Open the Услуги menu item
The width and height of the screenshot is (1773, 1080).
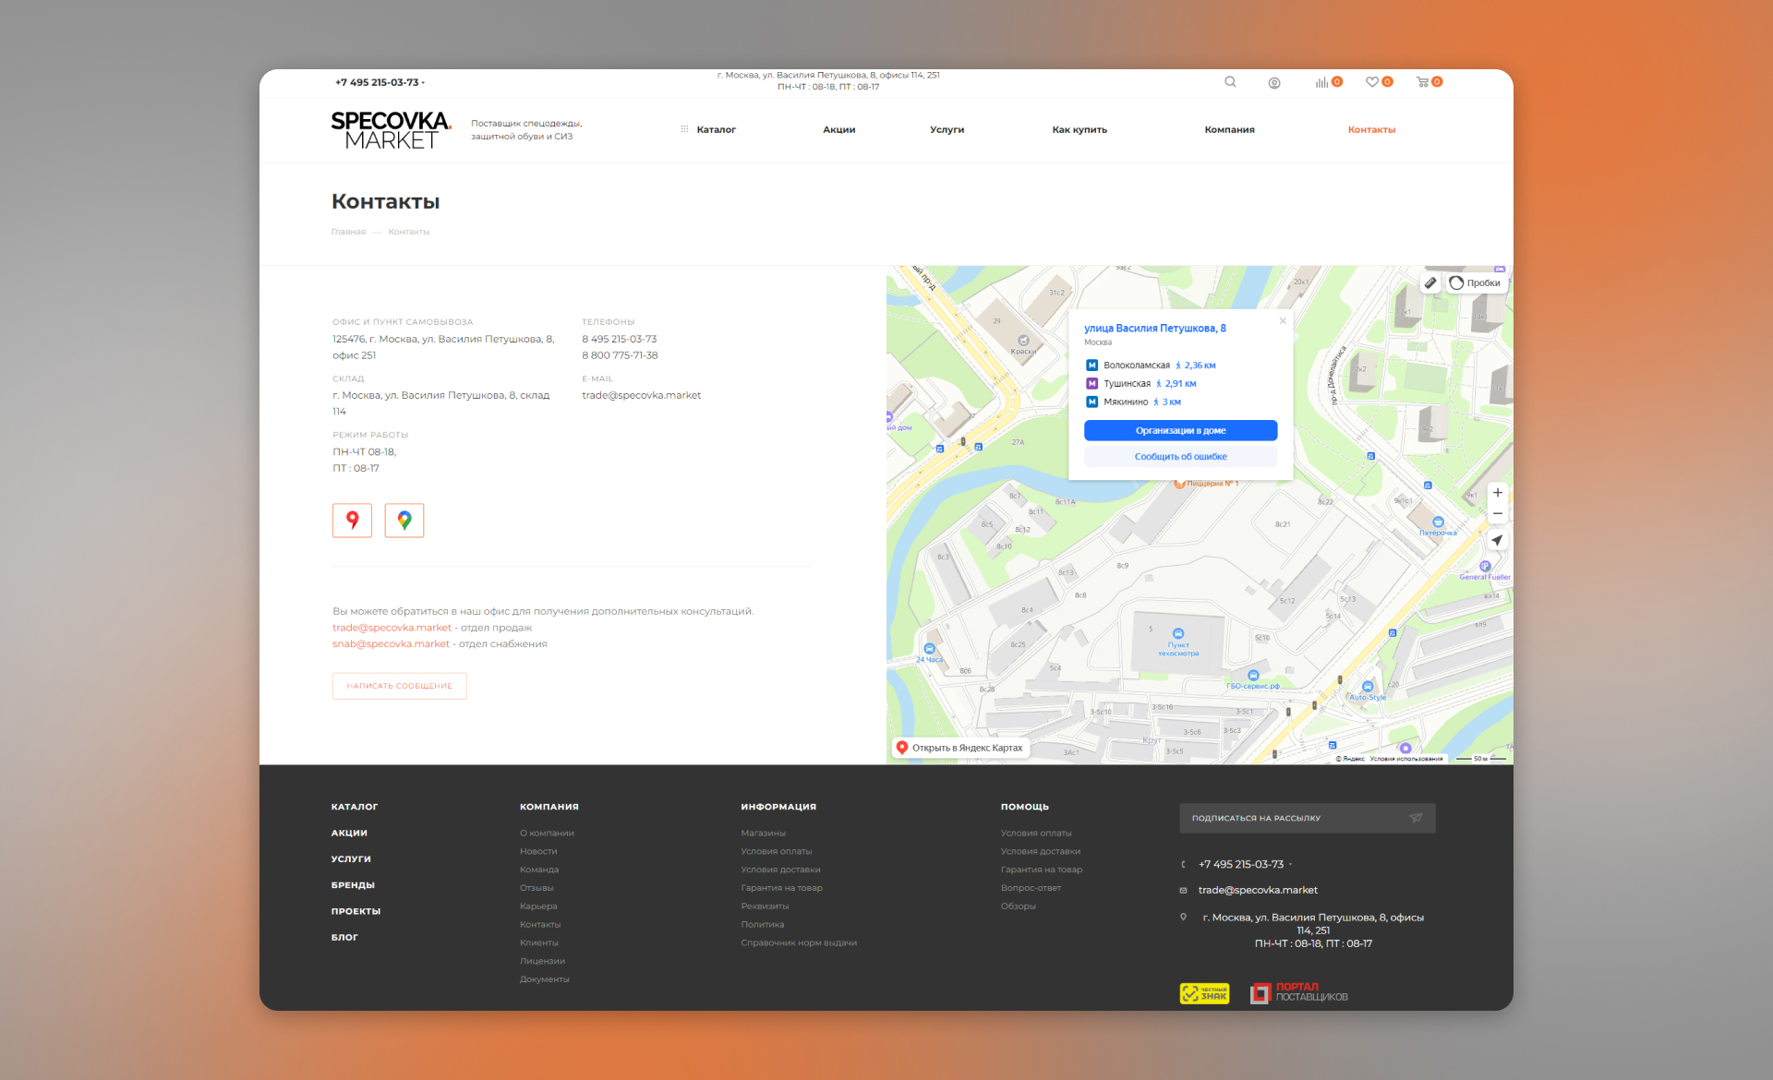pos(947,130)
